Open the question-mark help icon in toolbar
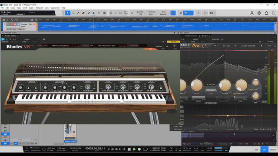The width and height of the screenshot is (278, 156). pyautogui.click(x=198, y=13)
